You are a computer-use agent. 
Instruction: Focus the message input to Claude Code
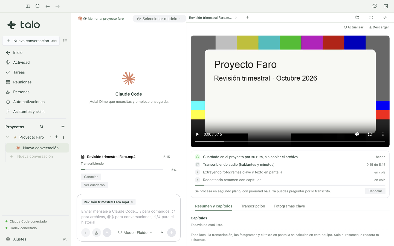(x=129, y=217)
